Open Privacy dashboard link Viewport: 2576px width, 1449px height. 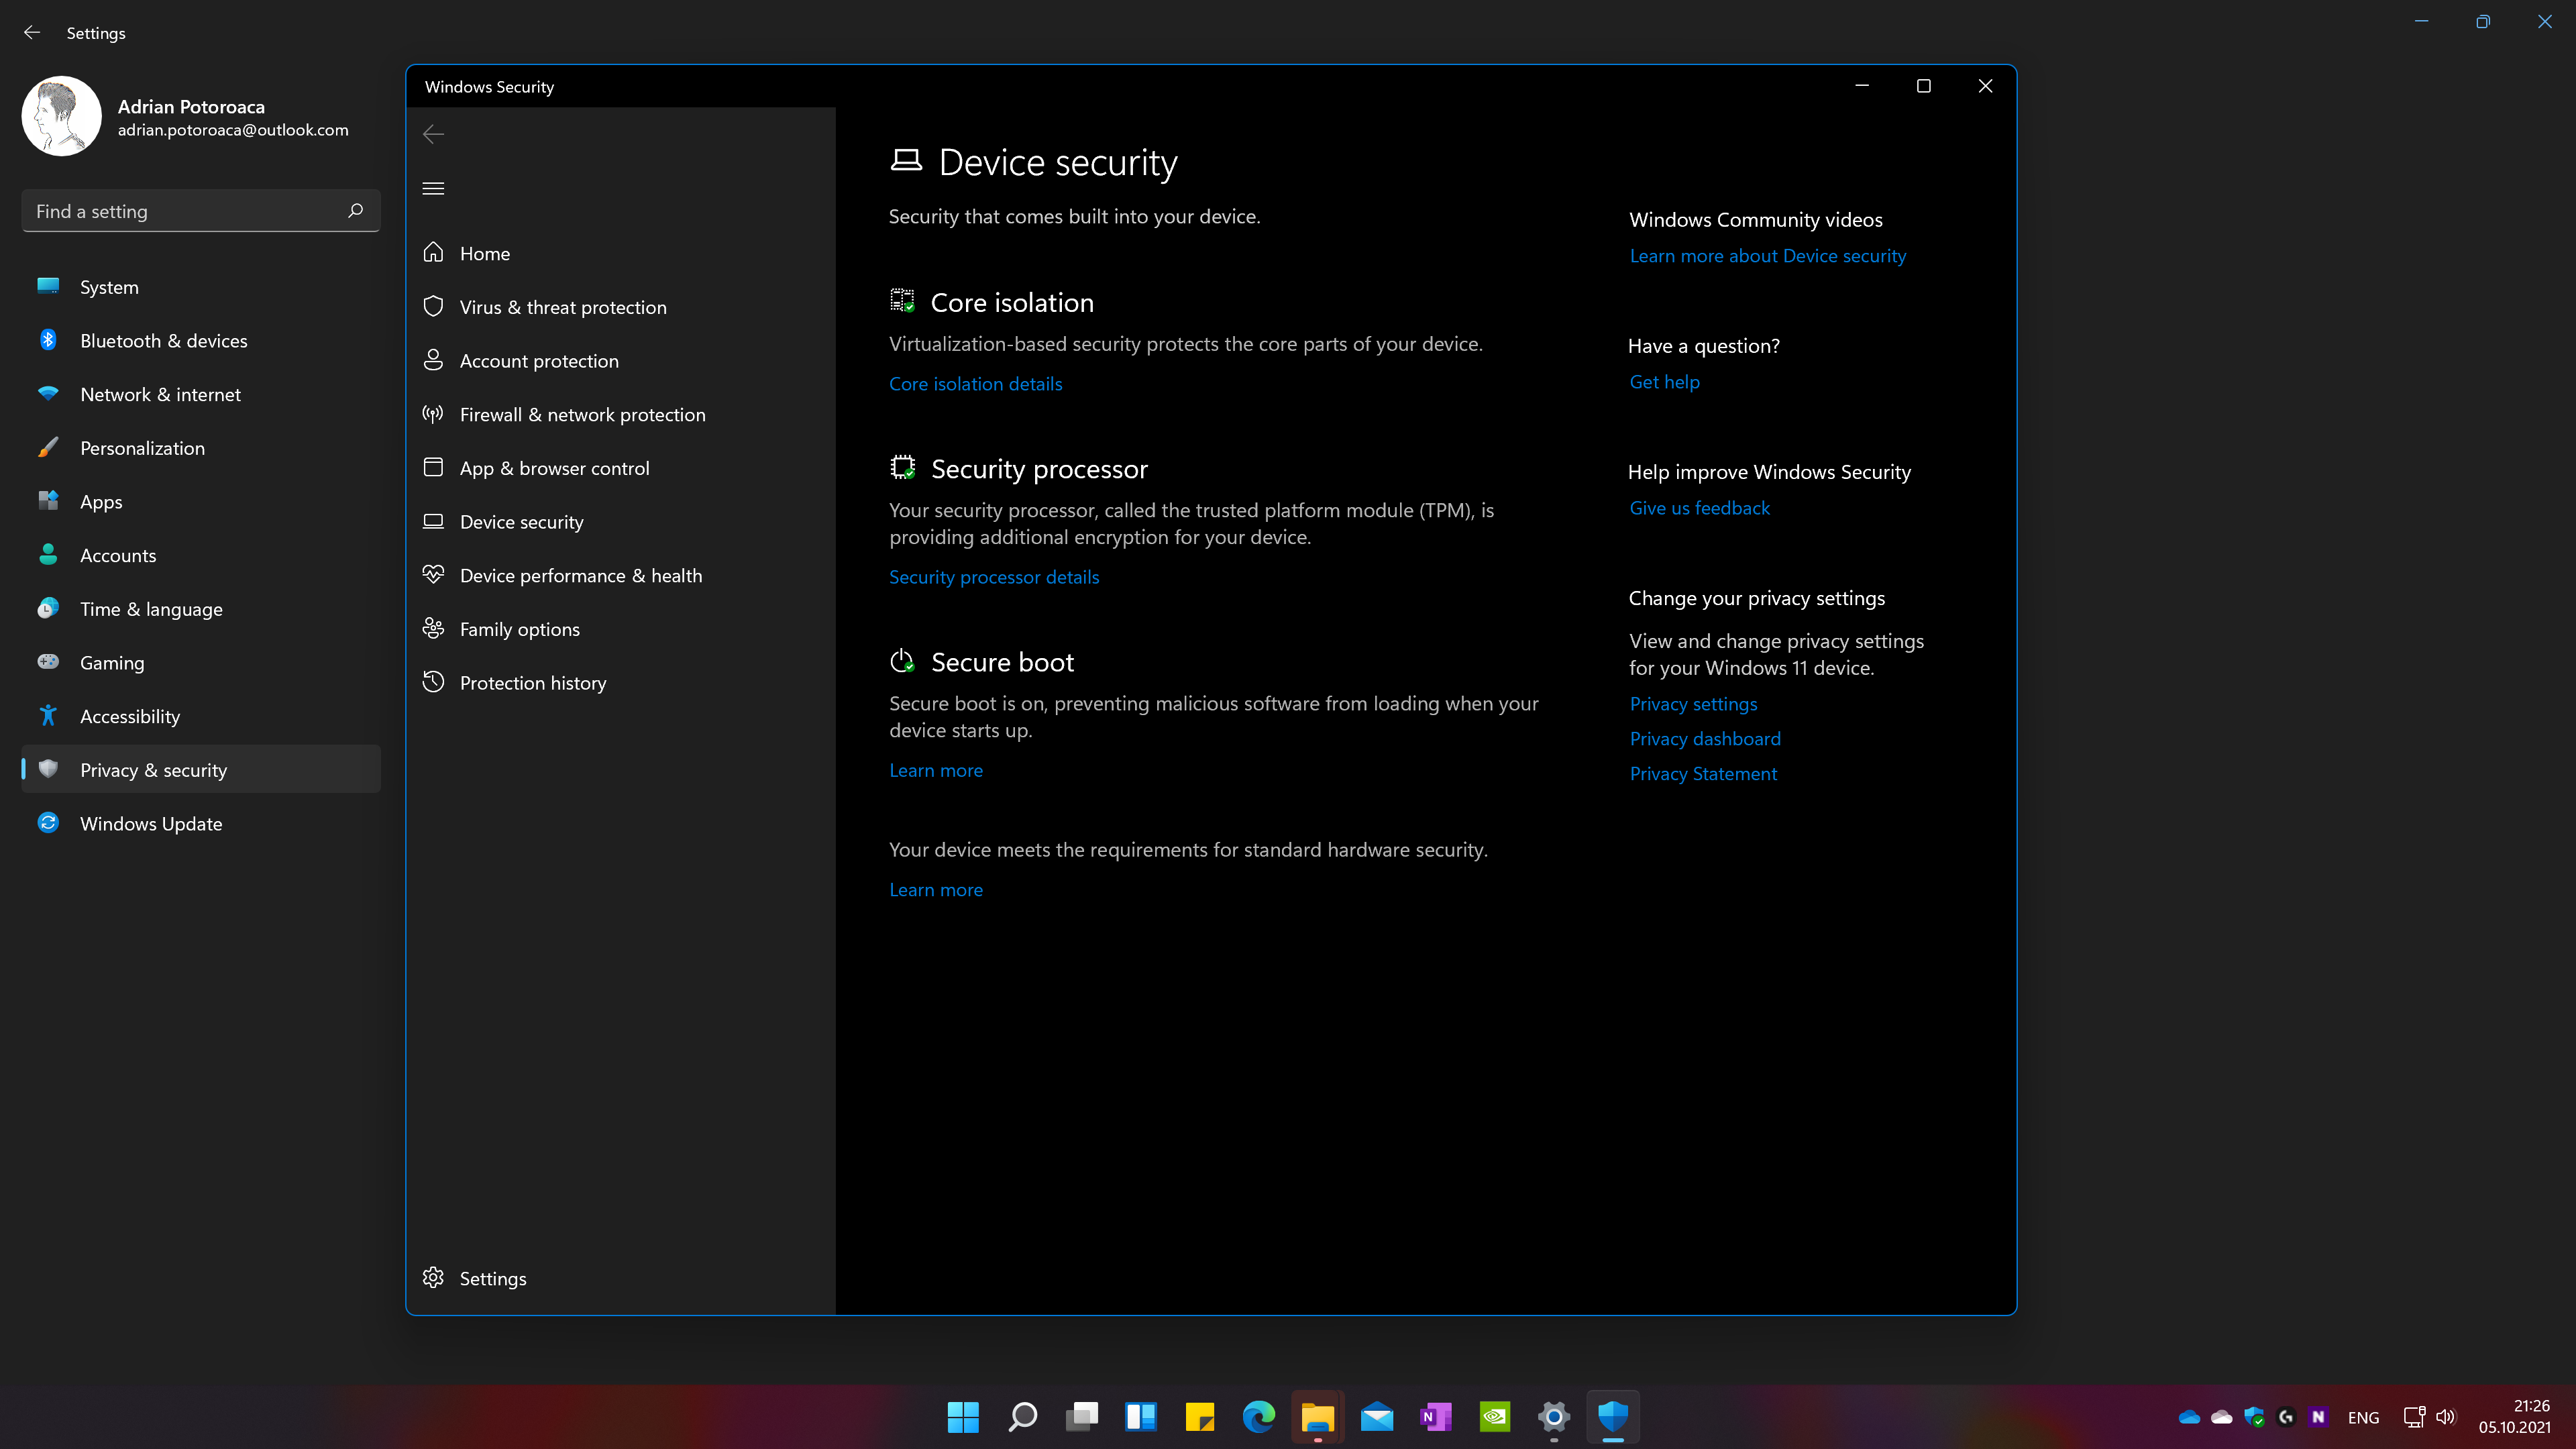(1705, 739)
